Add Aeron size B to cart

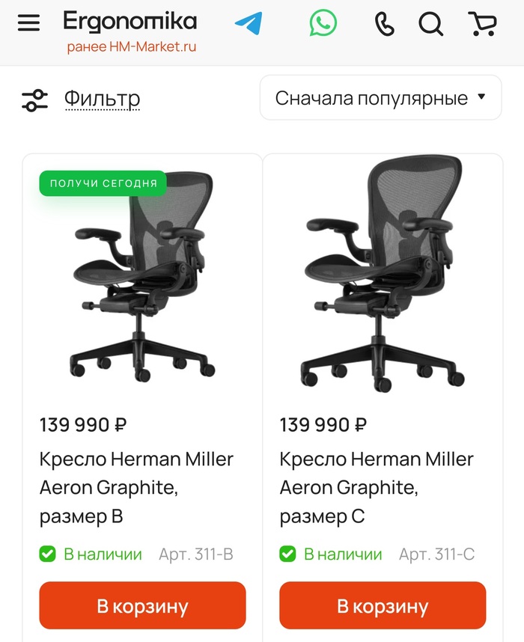tap(142, 605)
